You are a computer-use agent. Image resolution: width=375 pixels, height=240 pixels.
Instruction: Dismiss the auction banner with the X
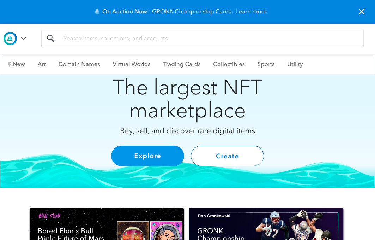[x=362, y=12]
